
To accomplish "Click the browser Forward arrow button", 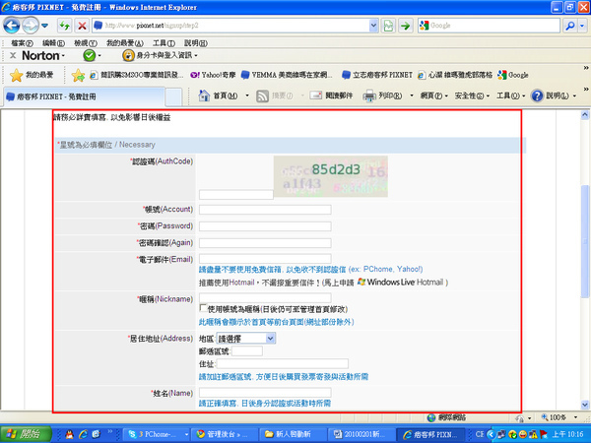I will [31, 26].
